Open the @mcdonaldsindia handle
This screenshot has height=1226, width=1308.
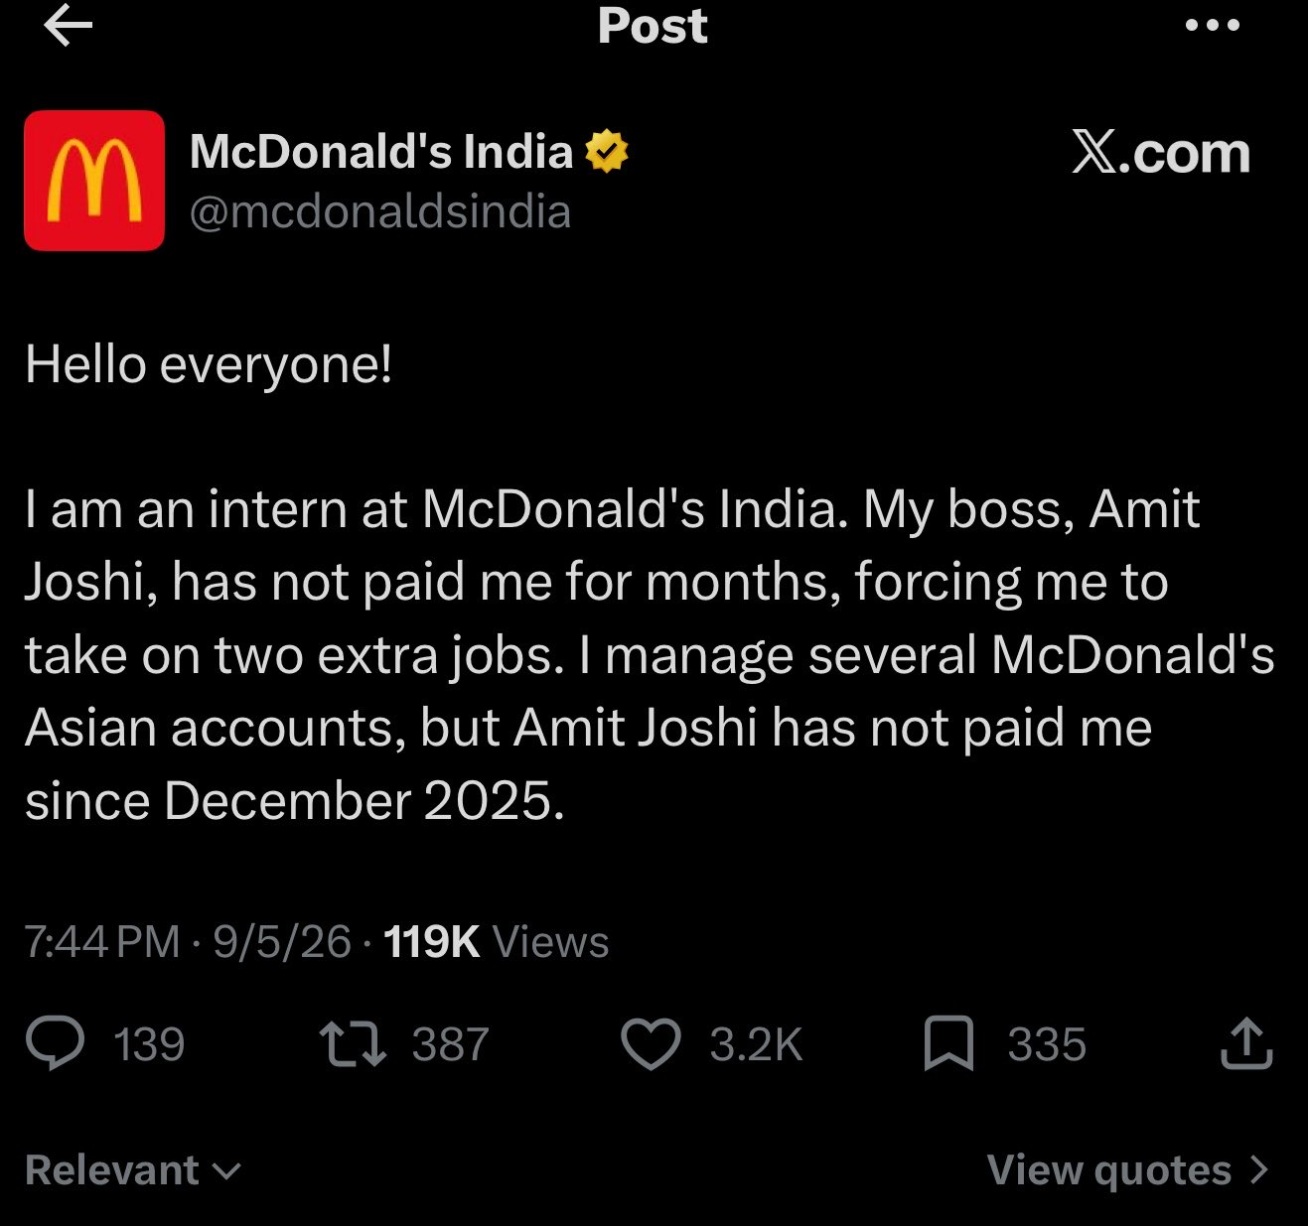(x=379, y=211)
